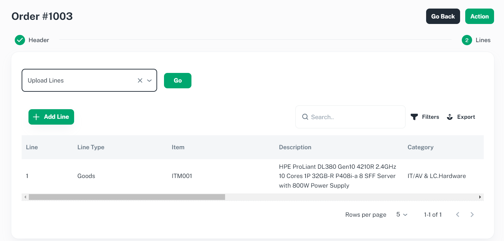Click the plus icon on Add Line

click(36, 117)
